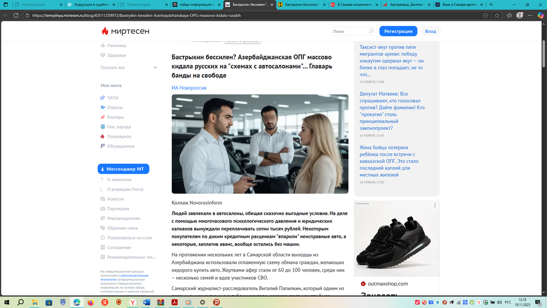Switch to Авторазвод. Десятки tab
547x308 pixels.
(408, 5)
